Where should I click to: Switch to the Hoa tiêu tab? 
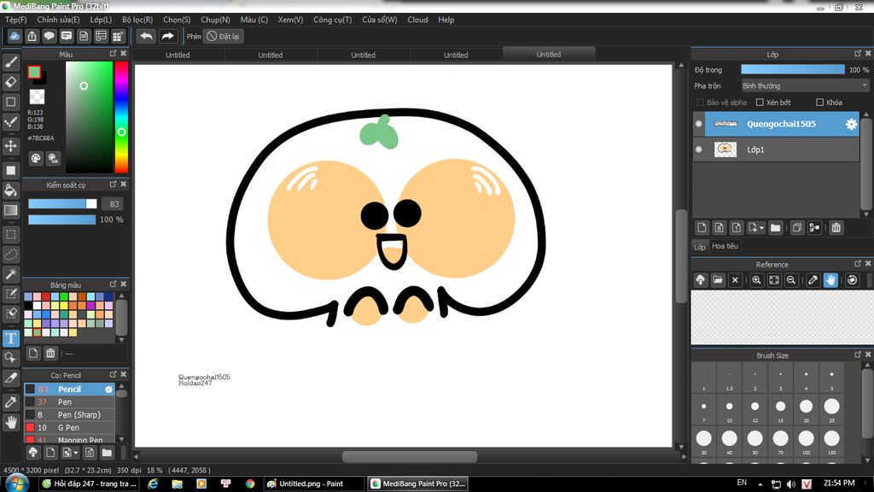725,246
